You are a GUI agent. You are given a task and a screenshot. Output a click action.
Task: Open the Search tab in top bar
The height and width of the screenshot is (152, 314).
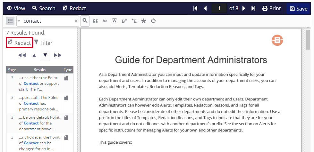44,8
